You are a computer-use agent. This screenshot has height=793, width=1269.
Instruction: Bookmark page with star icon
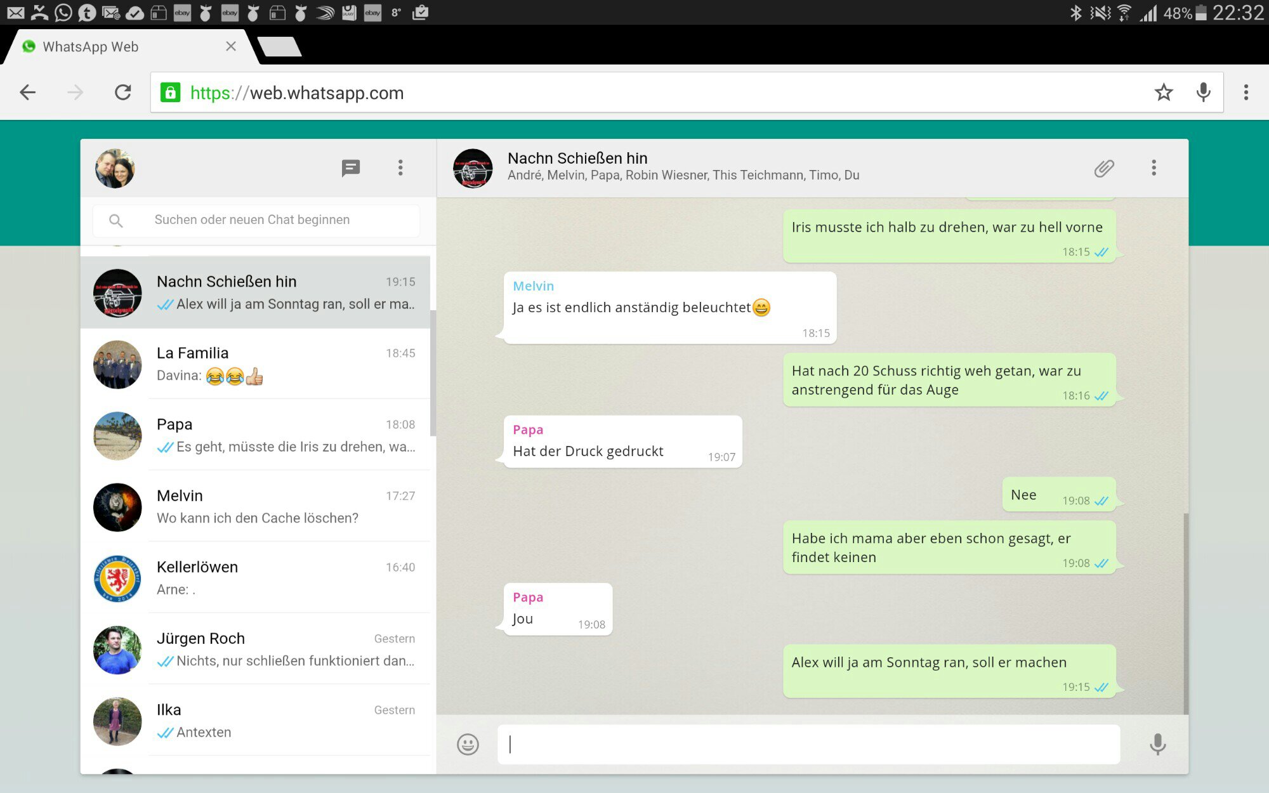tap(1164, 93)
